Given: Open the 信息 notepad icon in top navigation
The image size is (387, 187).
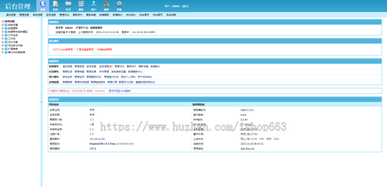Looking at the screenshot, I should pos(55,4).
